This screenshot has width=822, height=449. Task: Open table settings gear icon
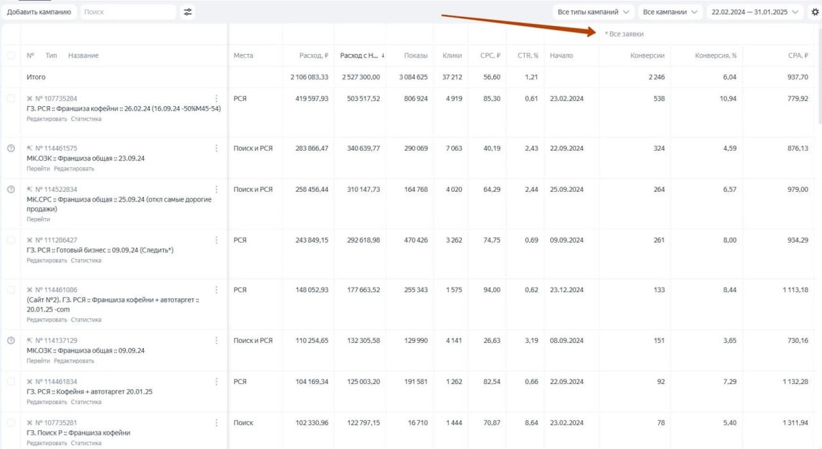pyautogui.click(x=814, y=12)
